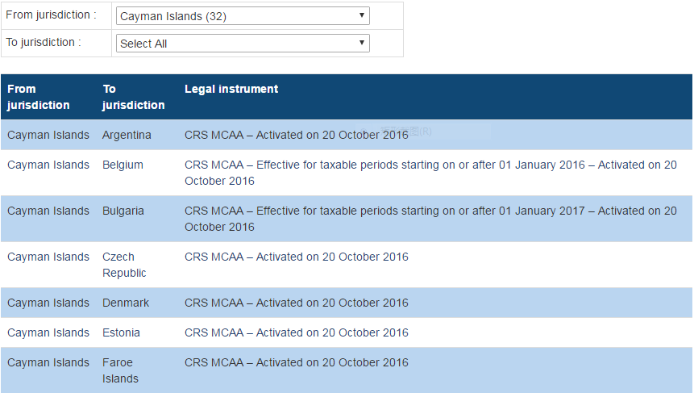Image resolution: width=694 pixels, height=393 pixels.
Task: Open the Cayman Islands (32) dropdown
Action: tap(243, 16)
